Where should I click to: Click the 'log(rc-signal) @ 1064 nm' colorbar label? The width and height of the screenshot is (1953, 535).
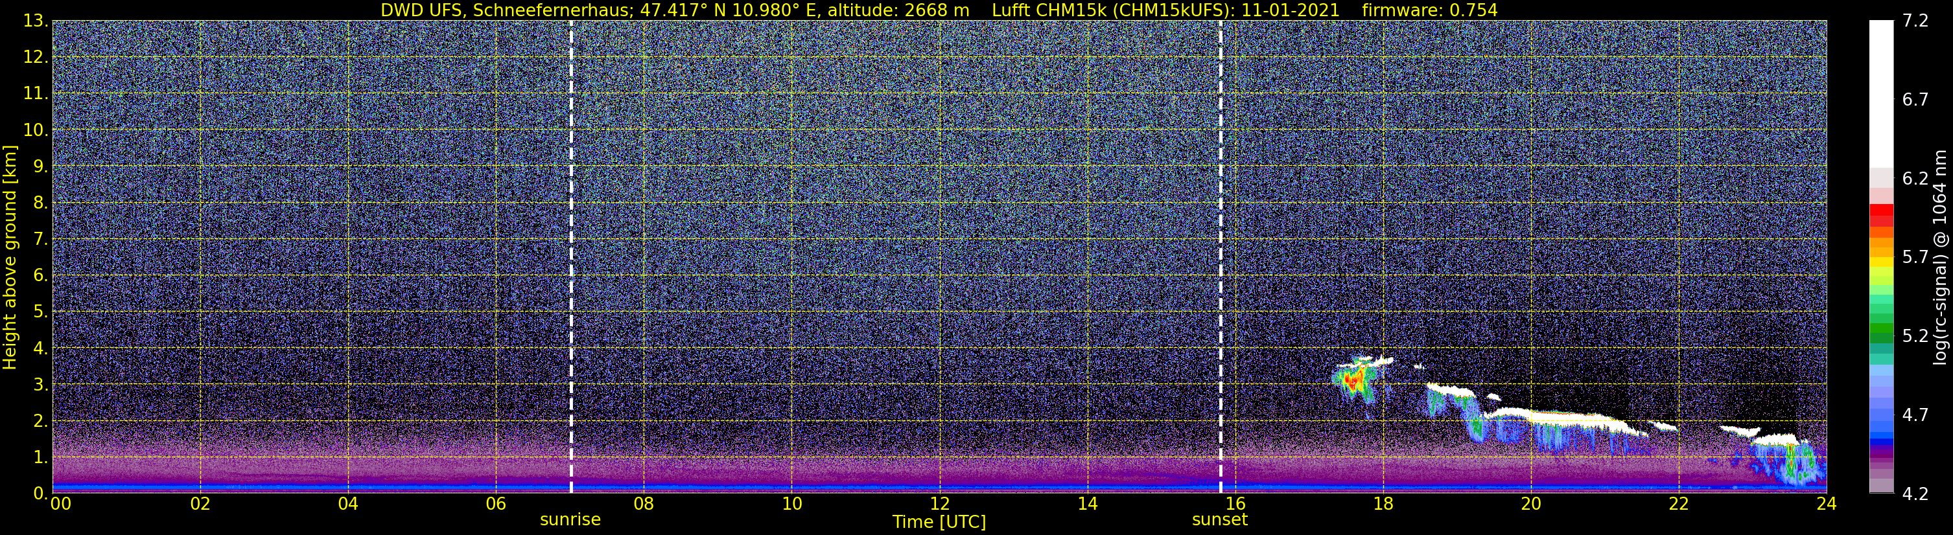(1939, 257)
